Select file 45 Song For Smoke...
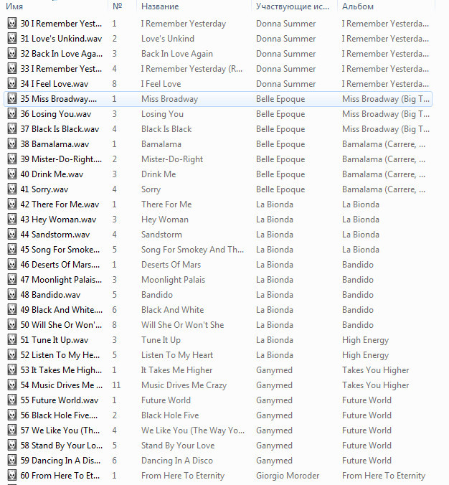 pyautogui.click(x=60, y=250)
